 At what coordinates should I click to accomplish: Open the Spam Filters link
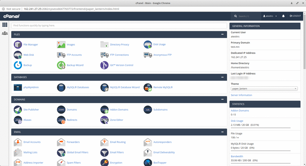74,163
